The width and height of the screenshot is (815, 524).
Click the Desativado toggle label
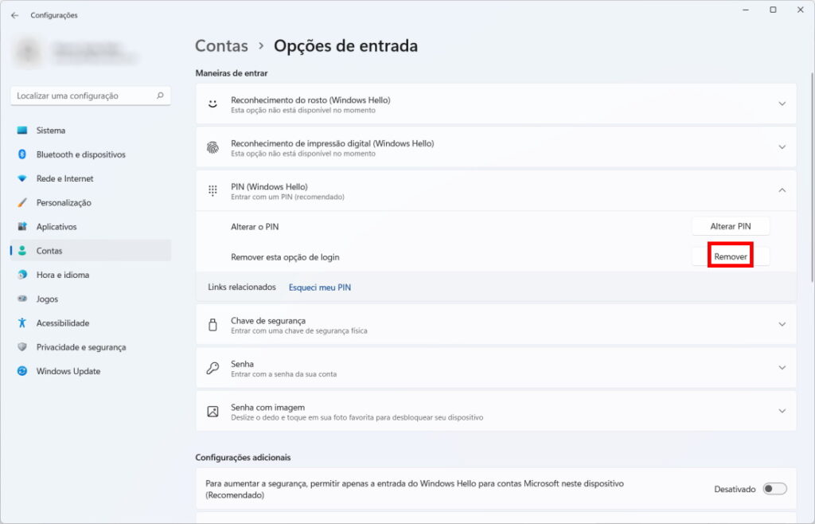(x=735, y=489)
